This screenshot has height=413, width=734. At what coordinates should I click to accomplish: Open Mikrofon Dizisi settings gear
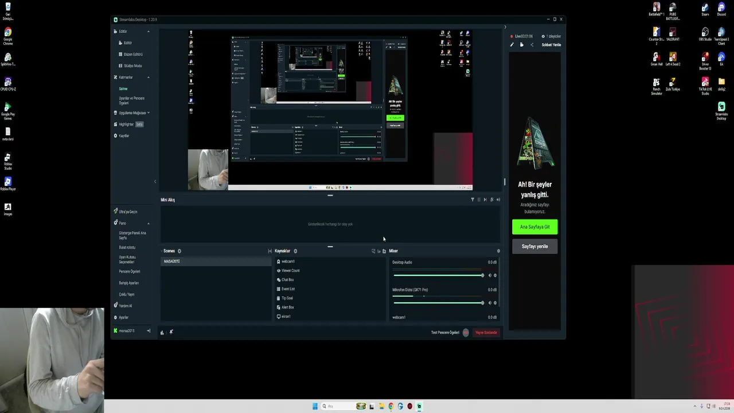coord(495,303)
